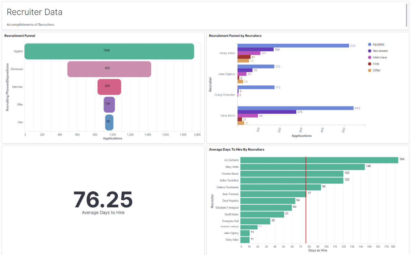Screen dimensions: 411x255
Task: Hide the Offer series via its legend entry
Action: (x=376, y=70)
